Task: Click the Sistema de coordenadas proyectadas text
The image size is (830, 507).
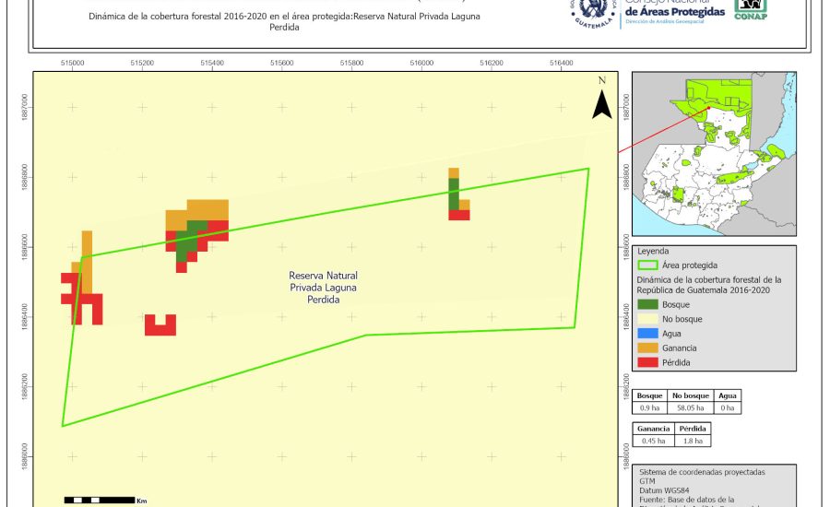Action: [702, 472]
